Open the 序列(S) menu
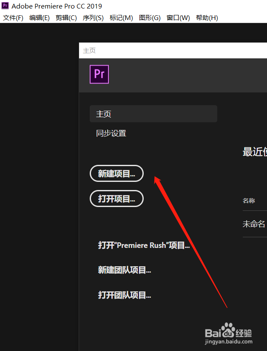The image size is (267, 351). click(93, 18)
